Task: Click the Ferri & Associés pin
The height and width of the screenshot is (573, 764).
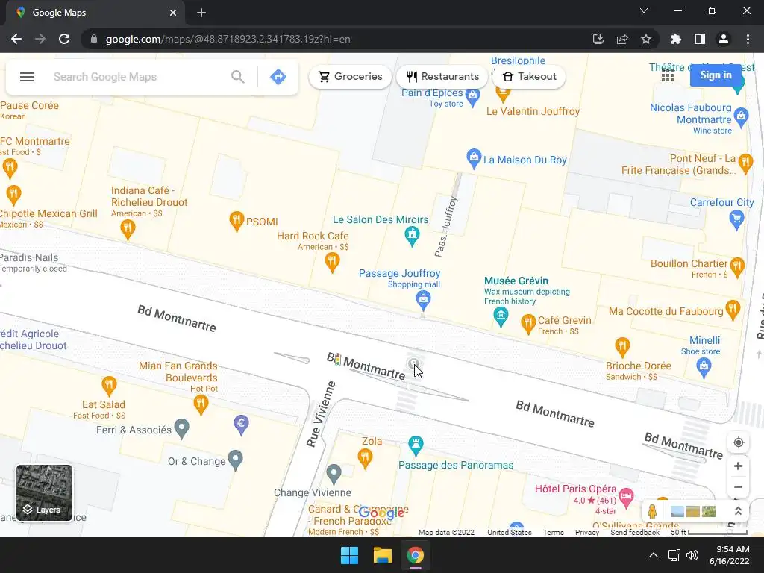Action: tap(182, 429)
